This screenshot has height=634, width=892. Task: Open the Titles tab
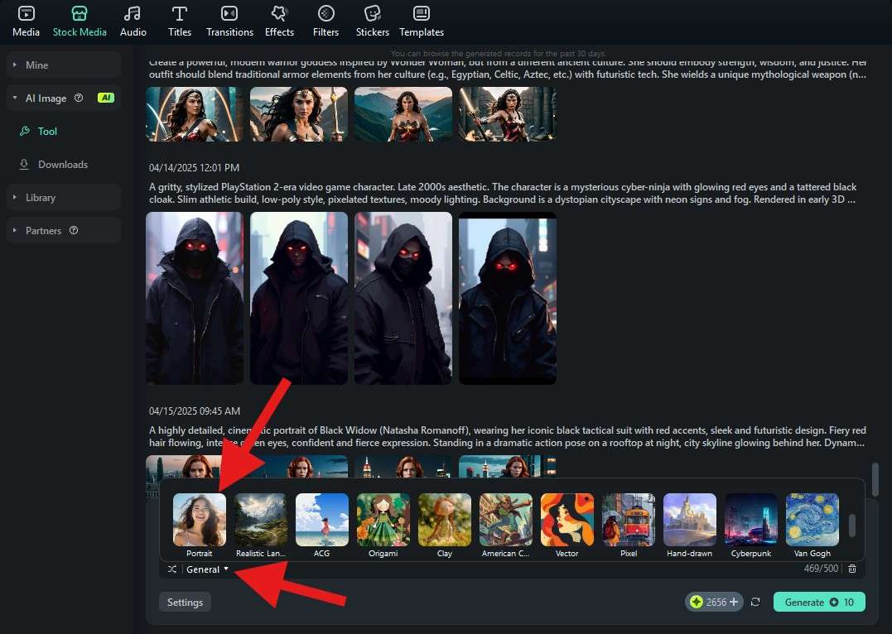coord(180,22)
